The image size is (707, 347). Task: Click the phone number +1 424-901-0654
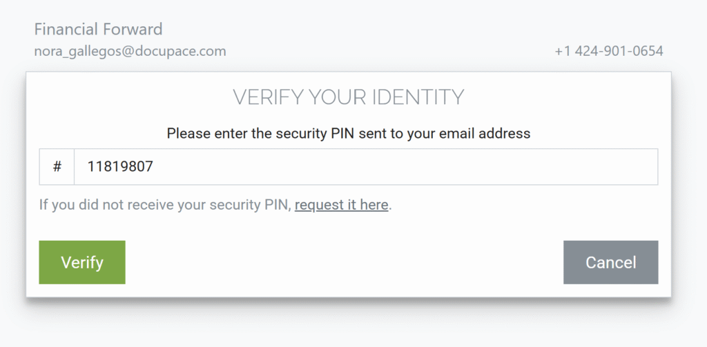(608, 51)
